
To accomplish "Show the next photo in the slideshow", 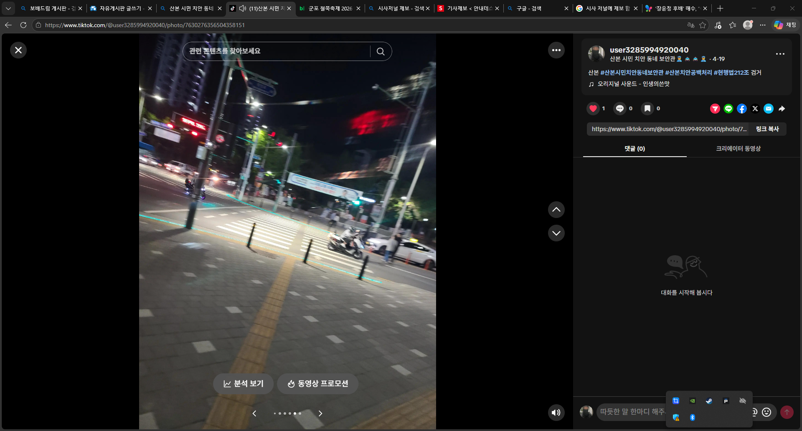I will point(320,413).
